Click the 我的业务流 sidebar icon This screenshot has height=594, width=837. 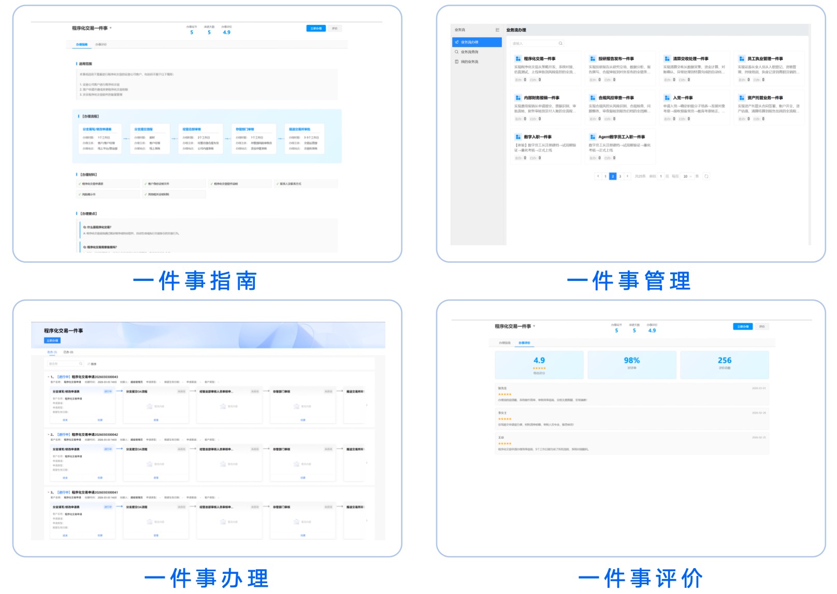[457, 62]
